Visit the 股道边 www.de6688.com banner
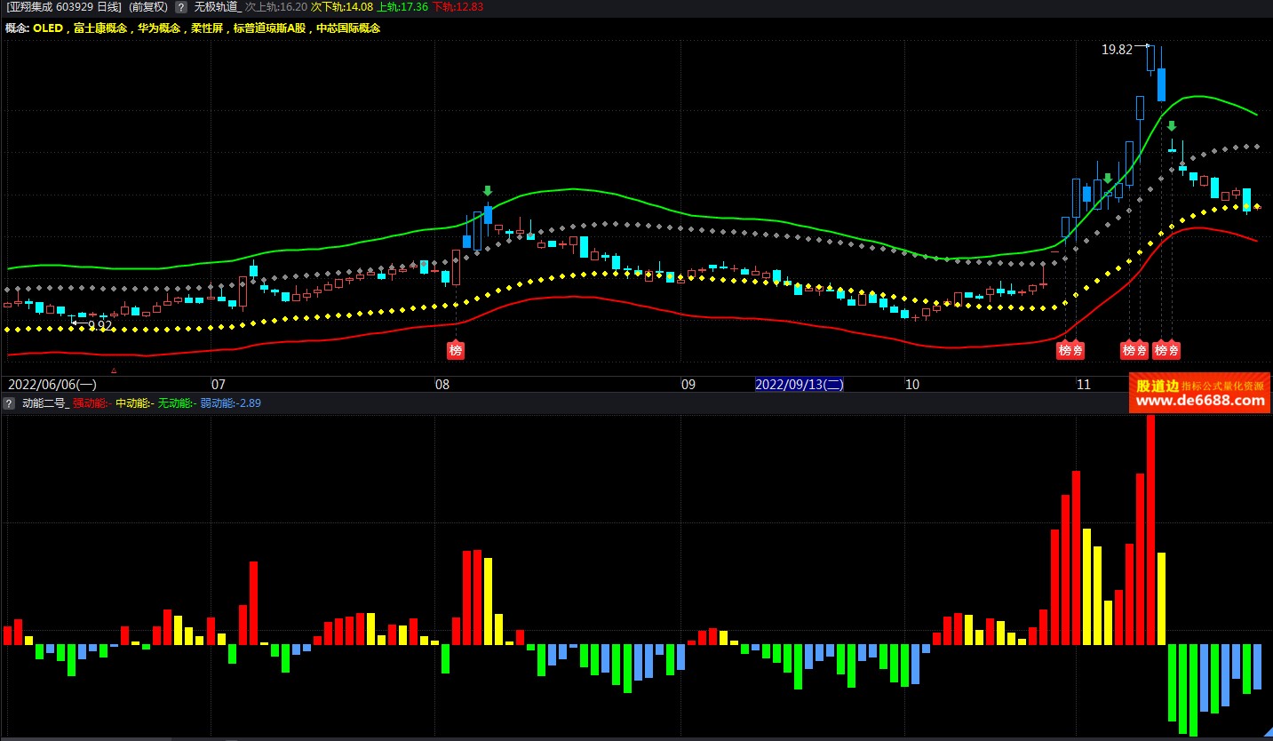Image resolution: width=1273 pixels, height=741 pixels. 1199,394
